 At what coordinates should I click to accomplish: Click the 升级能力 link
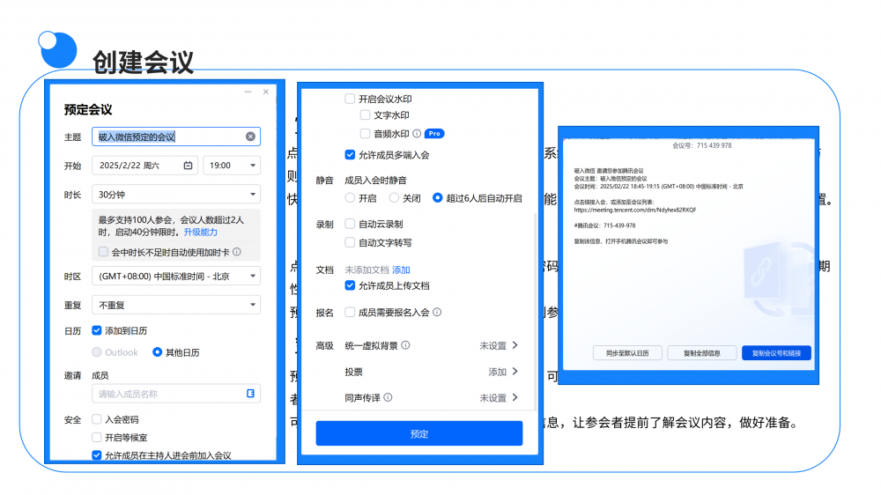[x=201, y=232]
